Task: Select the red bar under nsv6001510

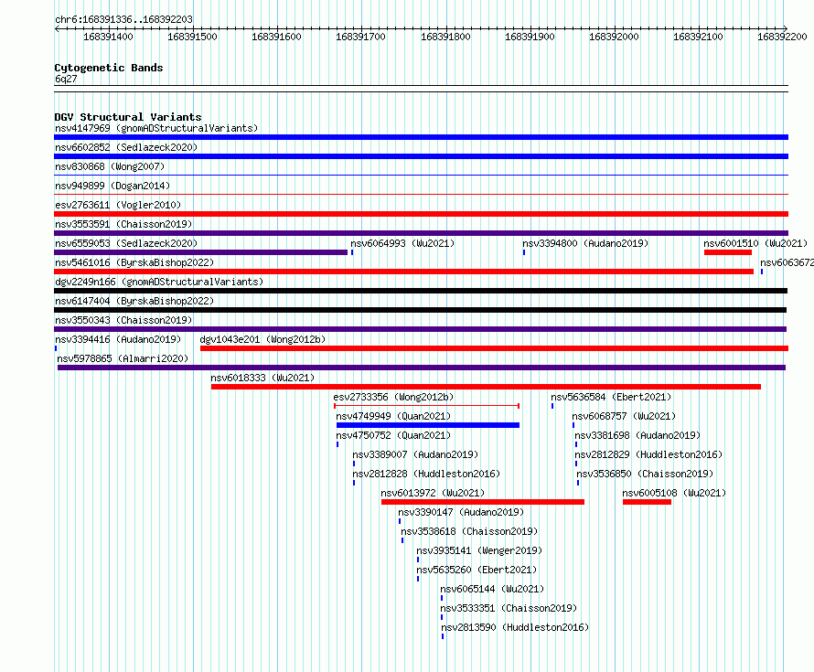Action: [x=728, y=252]
